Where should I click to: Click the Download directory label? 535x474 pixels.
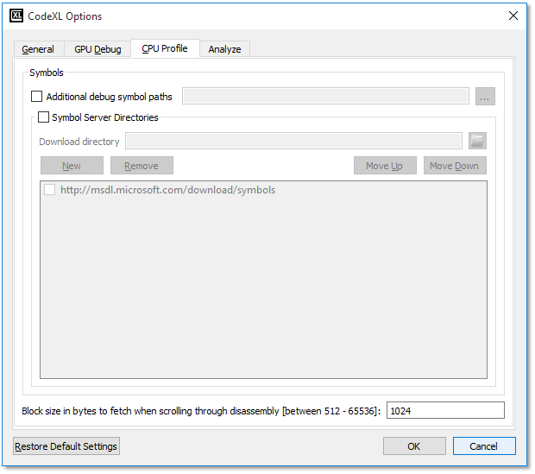tap(79, 142)
